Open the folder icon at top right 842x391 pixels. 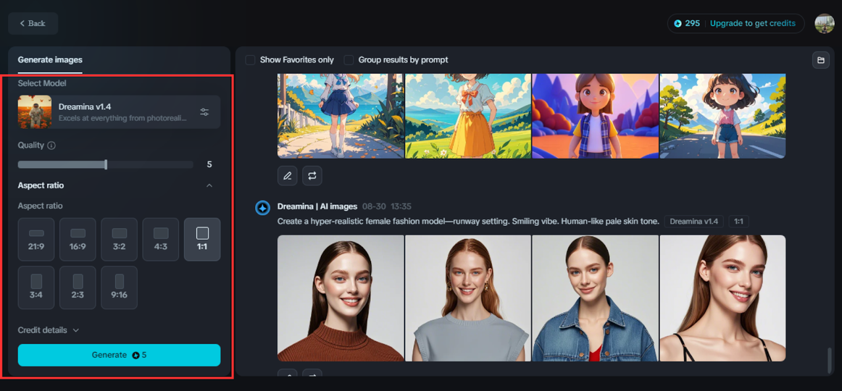point(820,60)
